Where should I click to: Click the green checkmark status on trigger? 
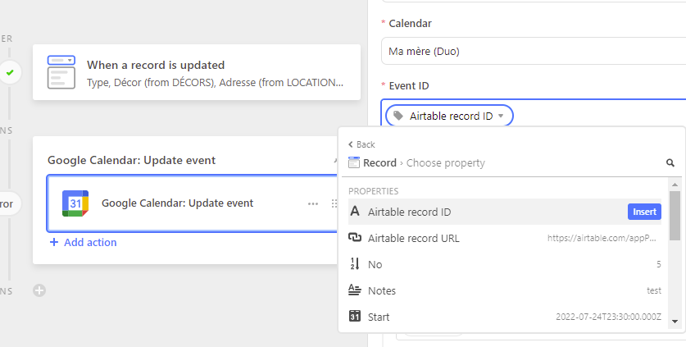(10, 72)
